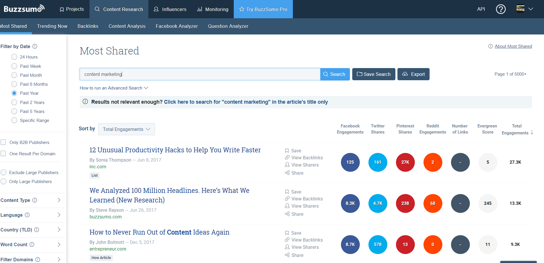Viewport: 544px width, 263px height.
Task: Click Twitter shares circle showing 578
Action: pyautogui.click(x=378, y=244)
